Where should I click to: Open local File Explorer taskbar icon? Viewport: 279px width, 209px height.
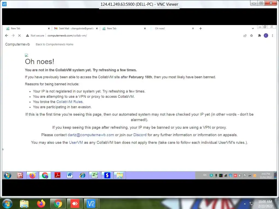pos(24,204)
